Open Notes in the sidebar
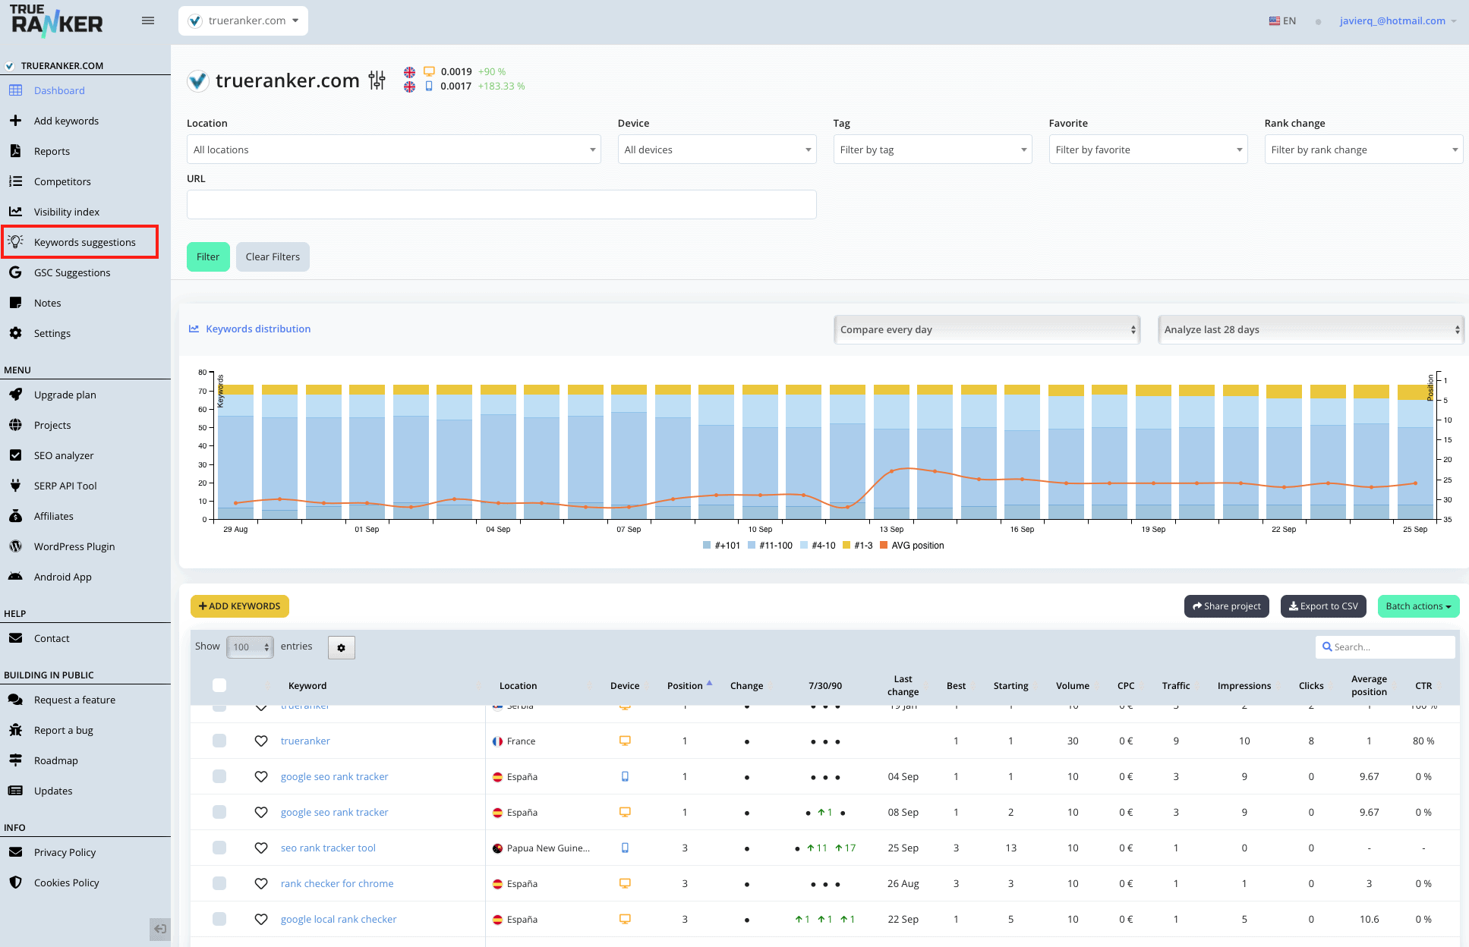This screenshot has height=947, width=1469. pyautogui.click(x=47, y=303)
